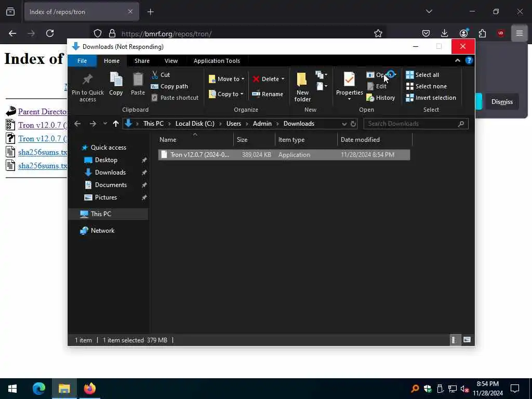
Task: Click Select none
Action: (x=427, y=86)
